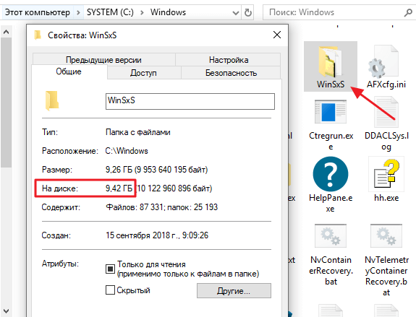Click the 'C:\Windows' location value
The height and width of the screenshot is (317, 416).
click(x=127, y=151)
